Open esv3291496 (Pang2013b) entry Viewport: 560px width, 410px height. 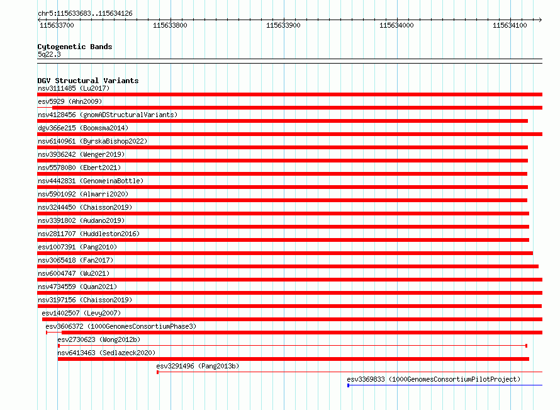point(198,366)
